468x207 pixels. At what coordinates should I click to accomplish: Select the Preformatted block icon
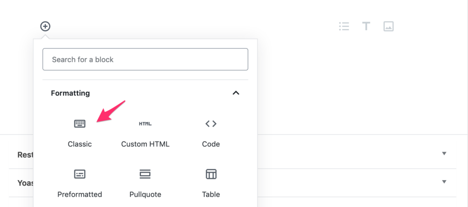pos(80,174)
